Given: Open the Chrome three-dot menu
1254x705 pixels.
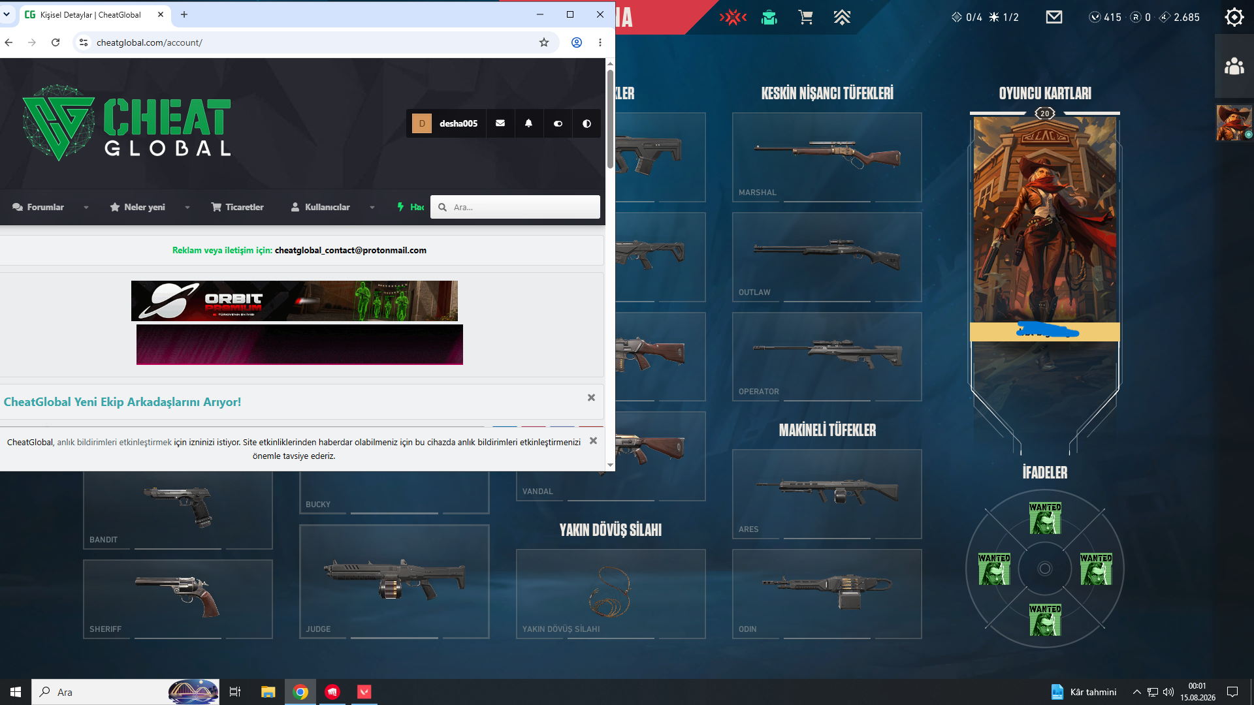Looking at the screenshot, I should coord(600,42).
